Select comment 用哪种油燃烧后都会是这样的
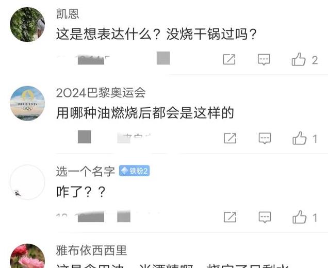 [145, 113]
